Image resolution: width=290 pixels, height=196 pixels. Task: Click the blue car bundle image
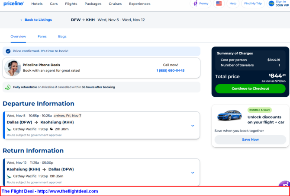[x=229, y=115]
